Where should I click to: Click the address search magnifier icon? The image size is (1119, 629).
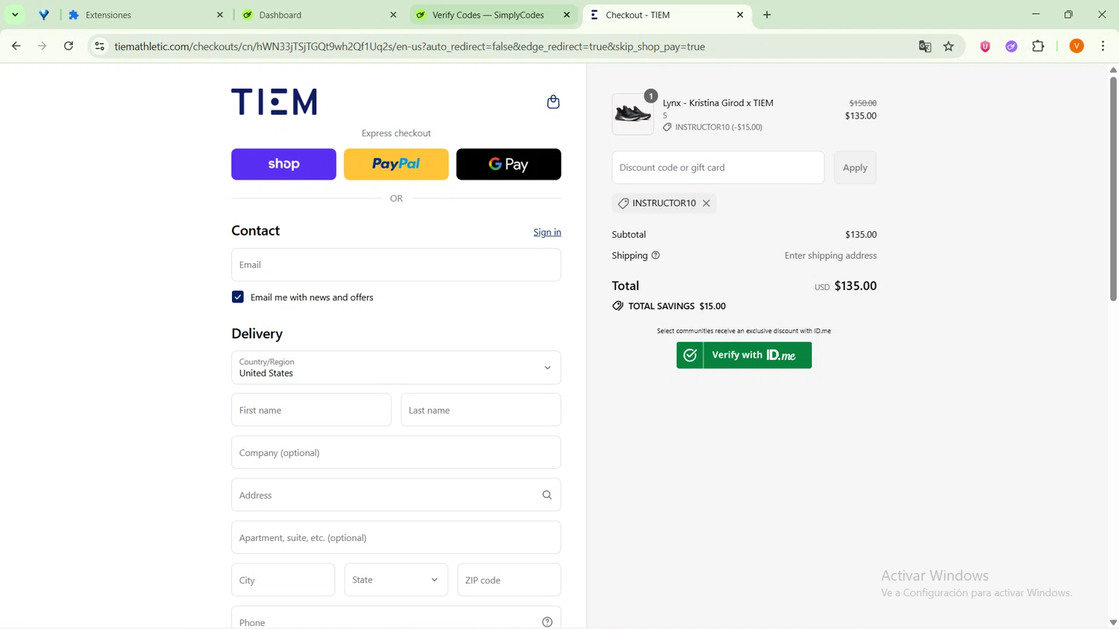click(x=547, y=495)
